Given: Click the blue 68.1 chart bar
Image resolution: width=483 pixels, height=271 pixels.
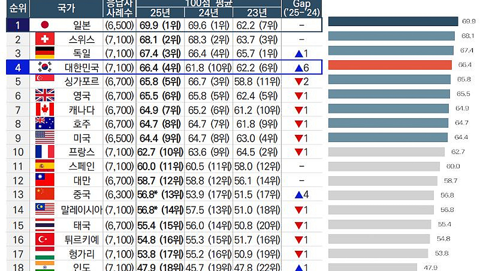Looking at the screenshot, I should tap(392, 36).
